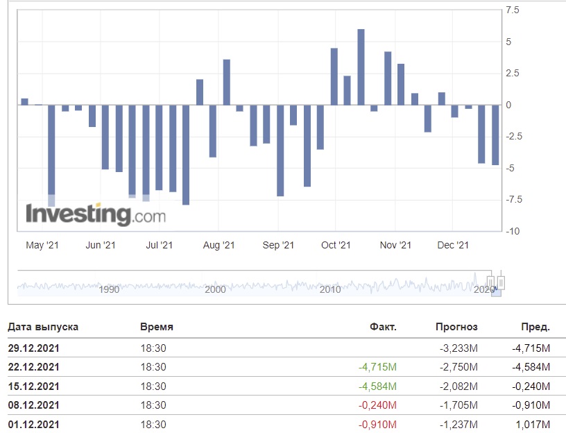Viewport: 566px width, 433px height.
Task: Click the last bar in December 2021
Action: (x=495, y=135)
